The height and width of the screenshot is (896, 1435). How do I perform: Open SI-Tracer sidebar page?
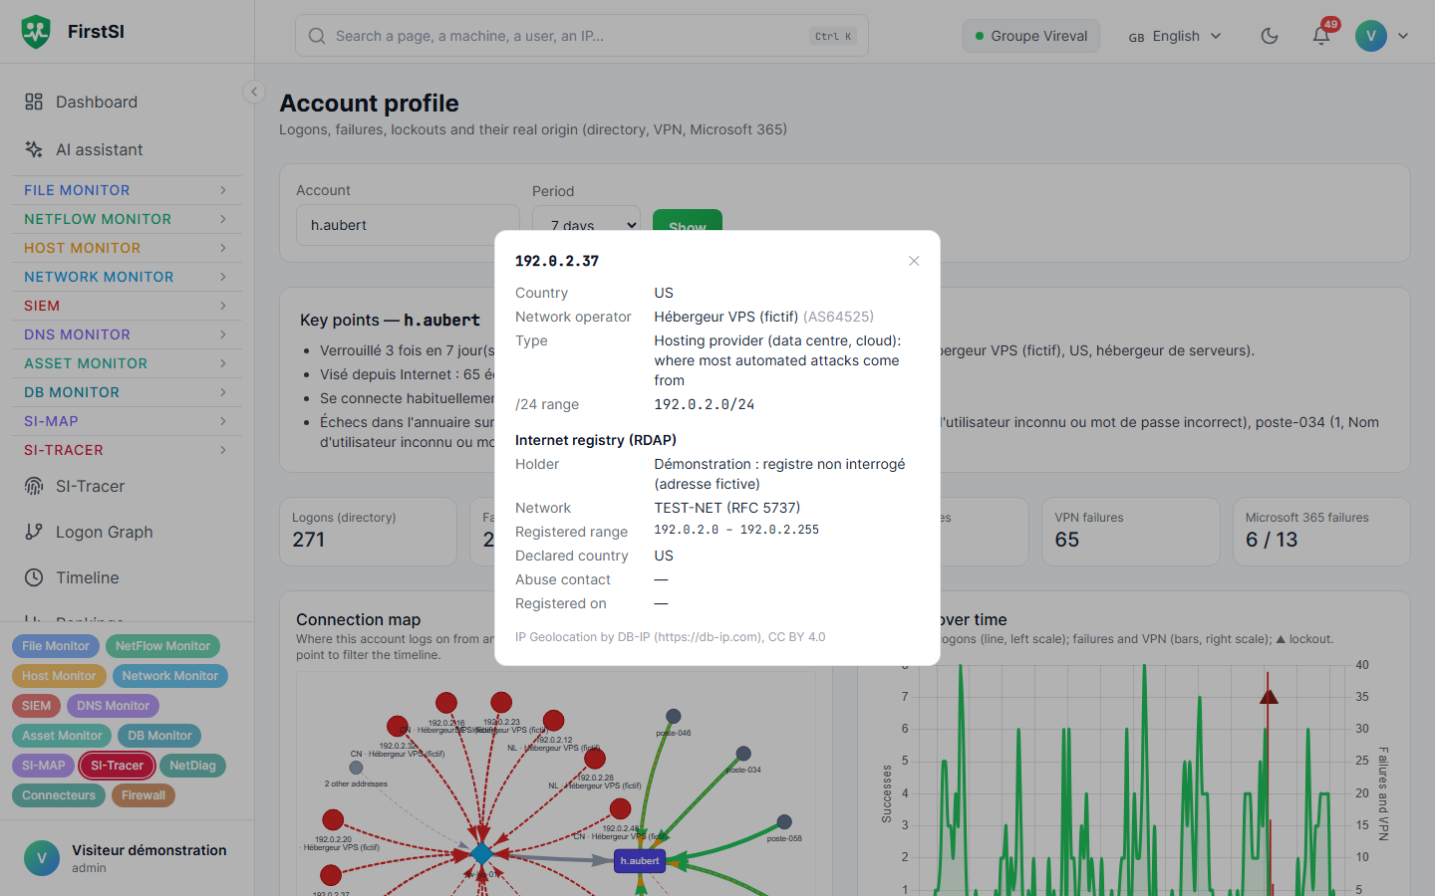90,486
